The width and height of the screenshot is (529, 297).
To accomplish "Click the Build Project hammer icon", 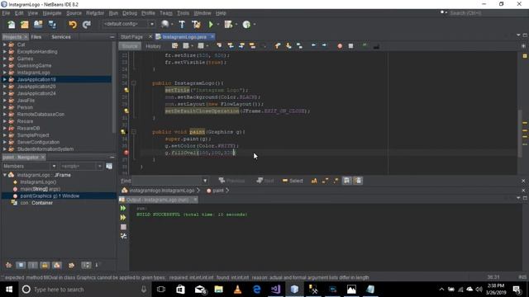I will 182,25.
